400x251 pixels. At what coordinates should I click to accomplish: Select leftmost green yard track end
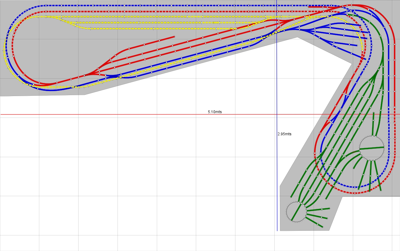point(292,196)
